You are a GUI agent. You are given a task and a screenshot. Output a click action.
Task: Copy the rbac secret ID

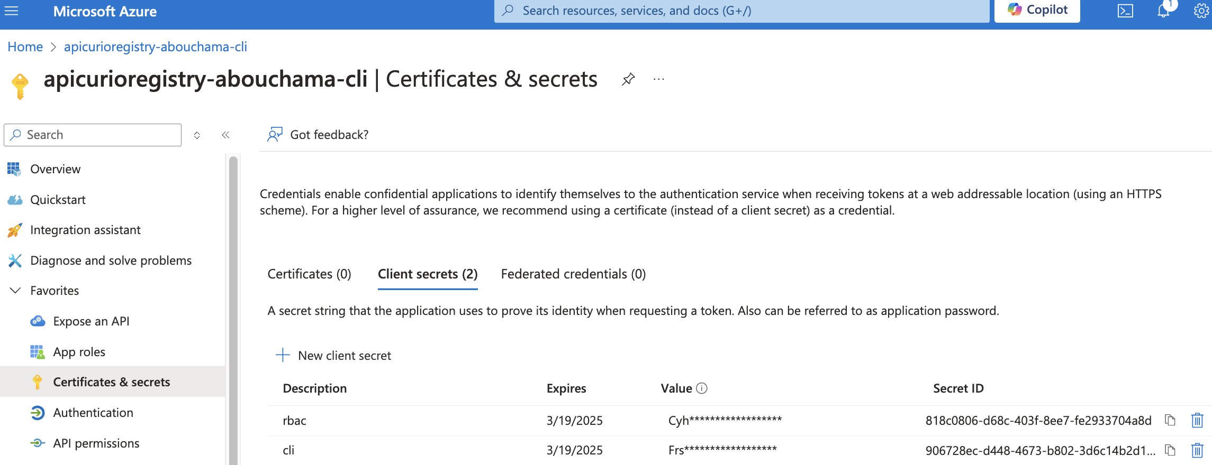(x=1170, y=421)
